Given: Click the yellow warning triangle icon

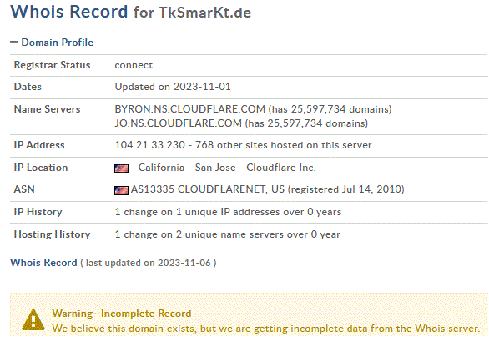Looking at the screenshot, I should [x=33, y=320].
